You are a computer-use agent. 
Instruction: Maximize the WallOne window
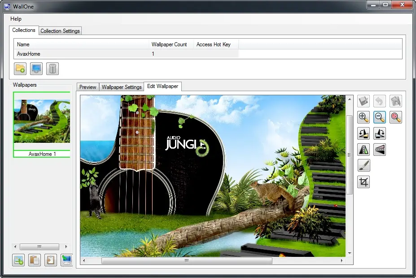point(385,5)
